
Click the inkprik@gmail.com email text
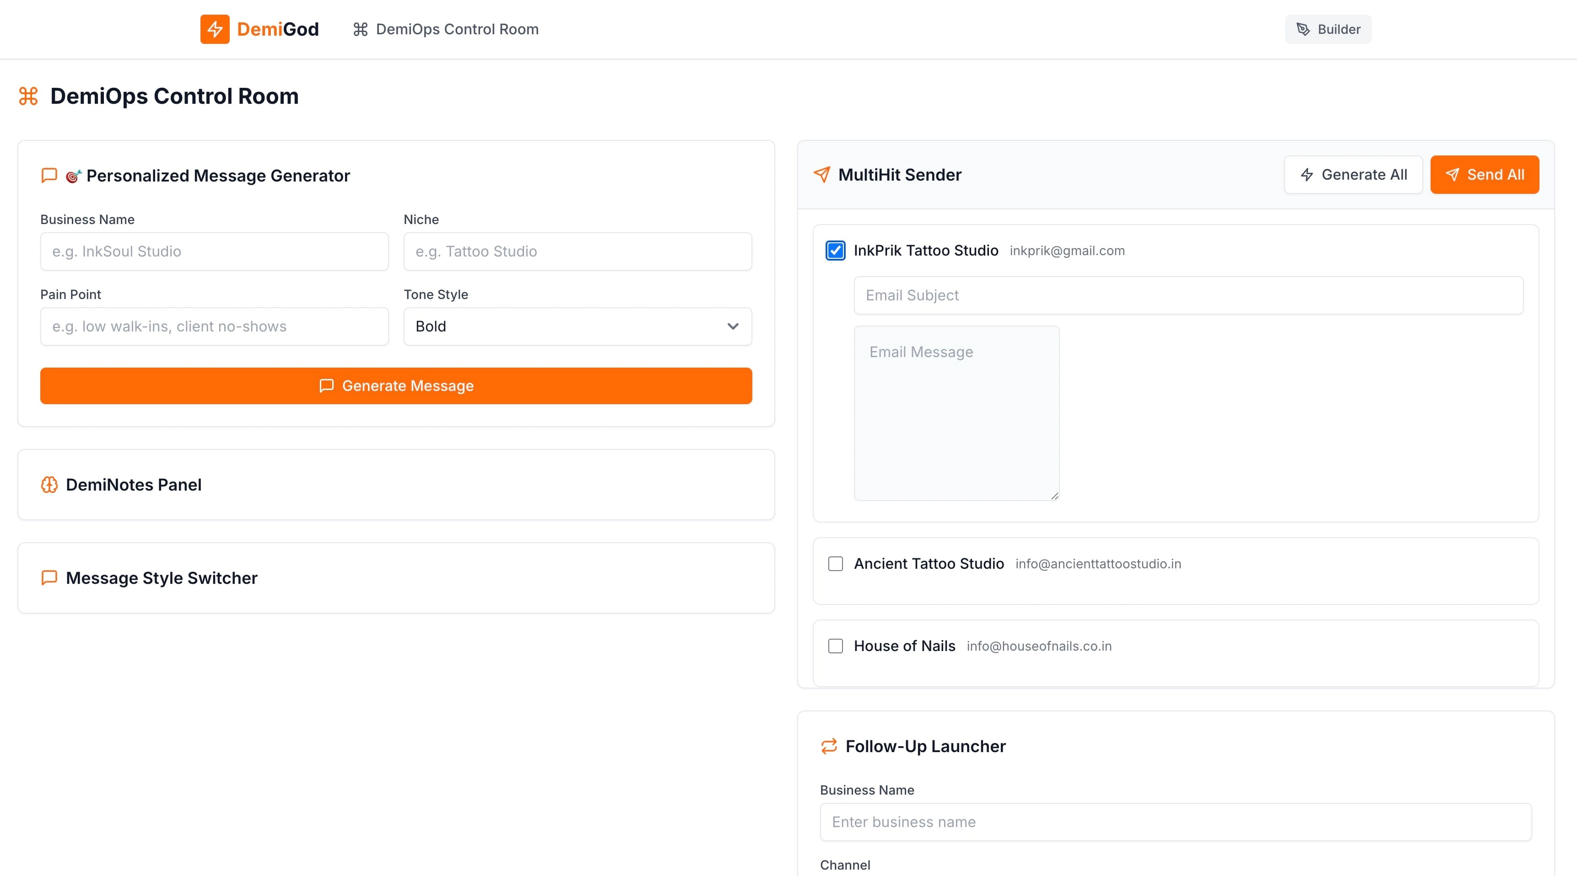(x=1067, y=251)
